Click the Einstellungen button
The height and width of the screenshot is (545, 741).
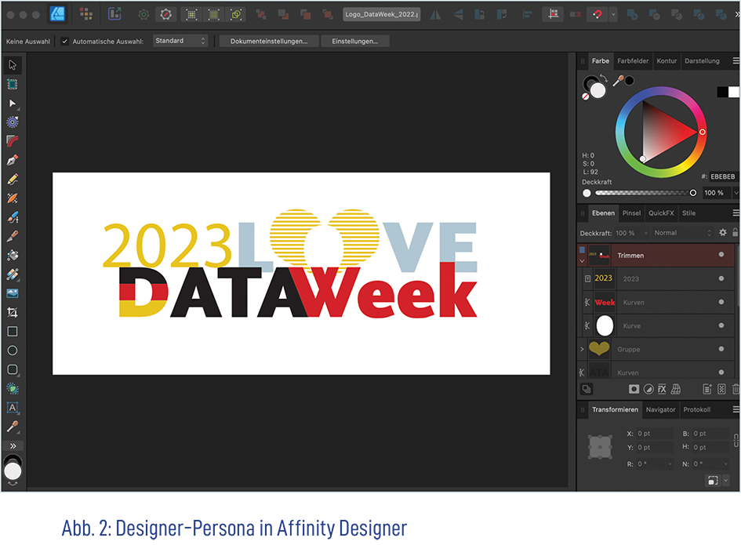tap(354, 41)
